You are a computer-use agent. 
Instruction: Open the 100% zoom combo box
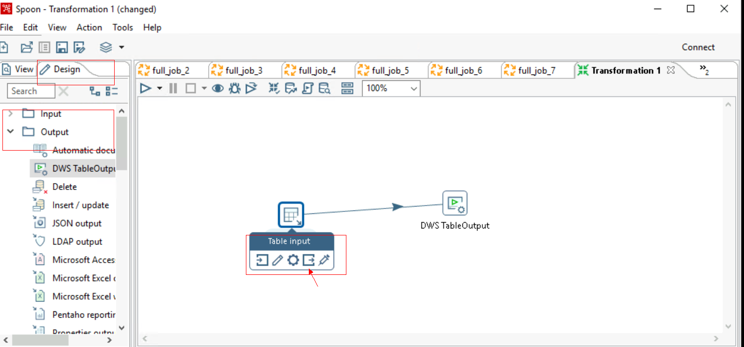point(391,88)
